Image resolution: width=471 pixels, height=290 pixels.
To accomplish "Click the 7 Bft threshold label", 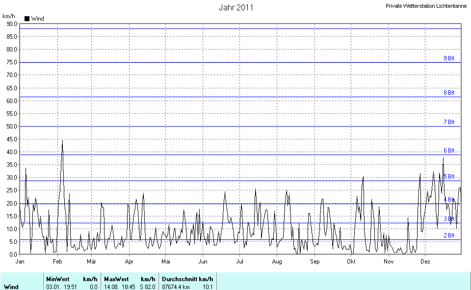I will [449, 122].
